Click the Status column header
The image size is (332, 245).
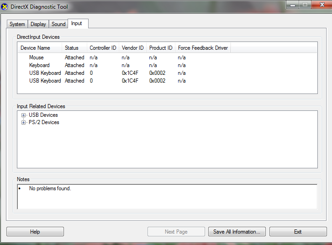coord(74,48)
